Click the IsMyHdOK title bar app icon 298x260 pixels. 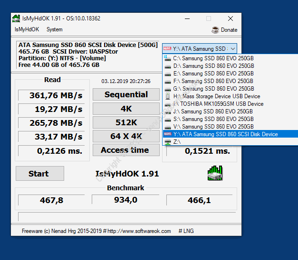point(16,19)
